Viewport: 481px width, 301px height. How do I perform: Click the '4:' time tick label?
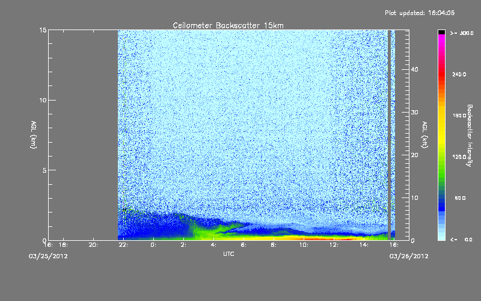213,245
